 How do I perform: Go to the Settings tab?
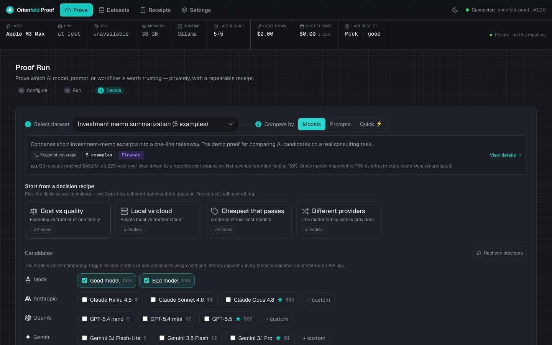(196, 10)
